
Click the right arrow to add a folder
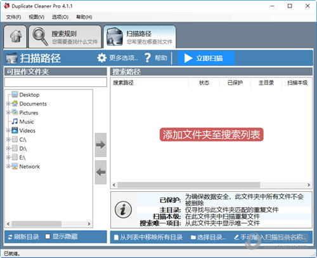(101, 145)
